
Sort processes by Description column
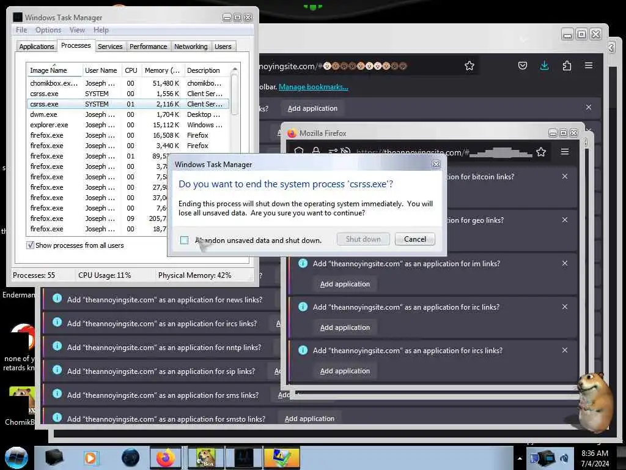coord(206,70)
